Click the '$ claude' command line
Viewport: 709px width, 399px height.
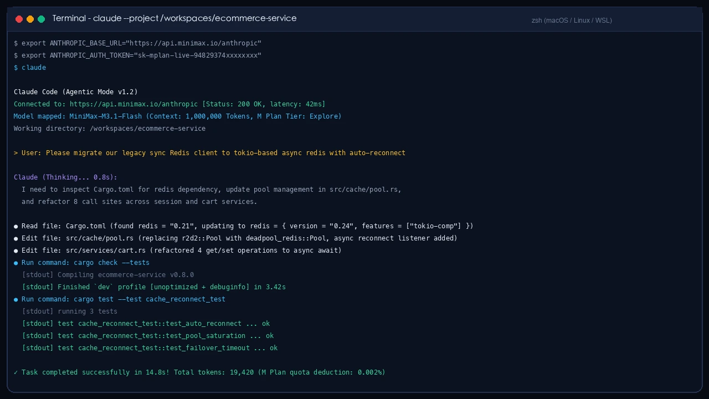click(30, 68)
